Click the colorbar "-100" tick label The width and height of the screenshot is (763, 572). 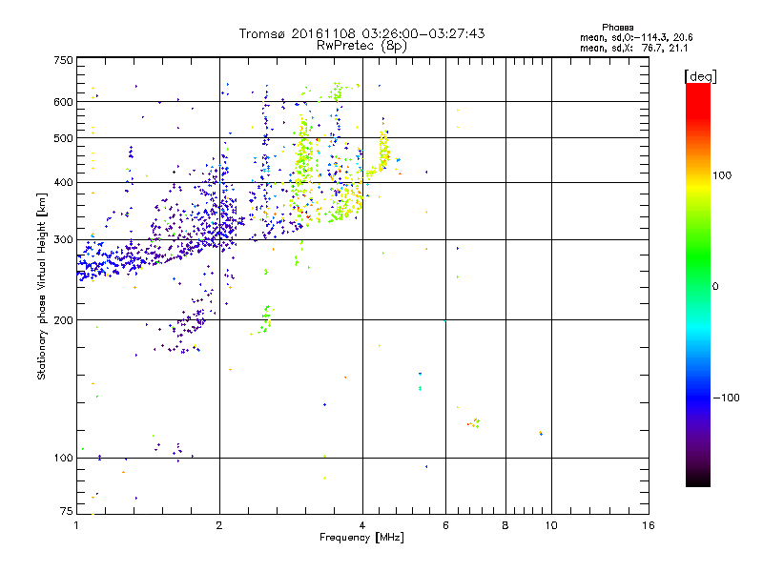click(726, 398)
